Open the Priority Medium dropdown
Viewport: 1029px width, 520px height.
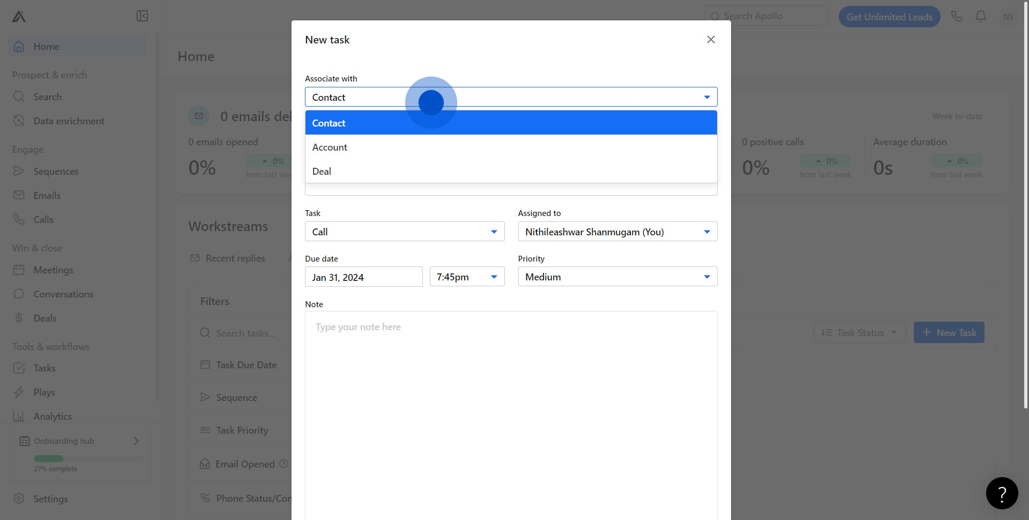[x=617, y=277]
